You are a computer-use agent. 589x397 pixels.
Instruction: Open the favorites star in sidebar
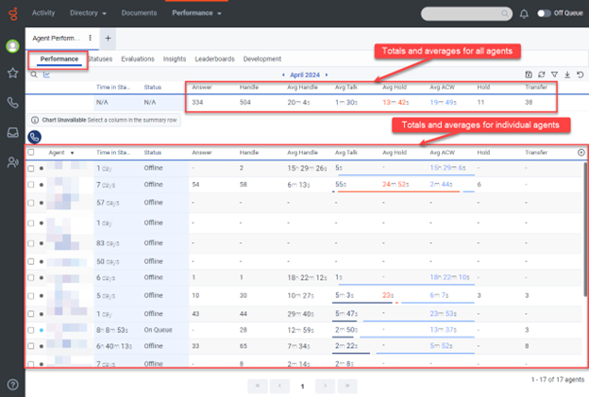click(x=12, y=73)
